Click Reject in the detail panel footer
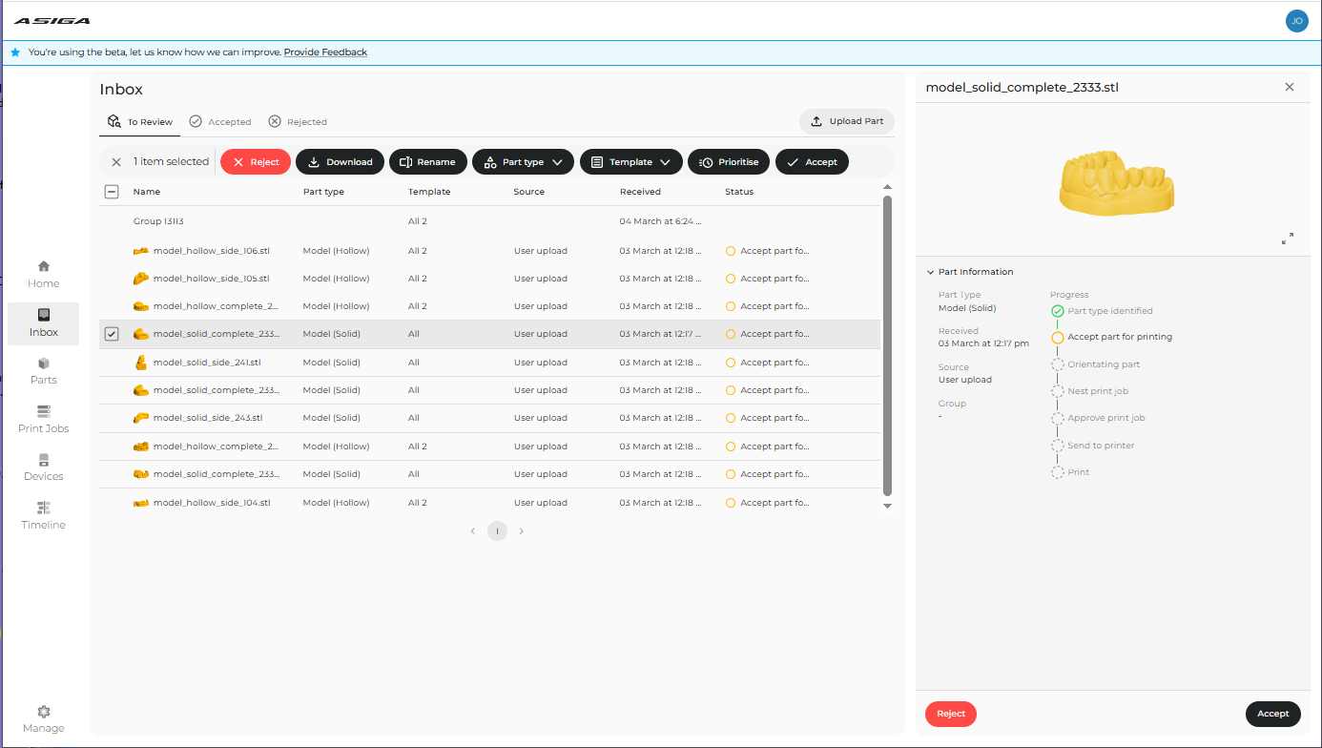Viewport: 1322px width, 748px height. tap(951, 714)
